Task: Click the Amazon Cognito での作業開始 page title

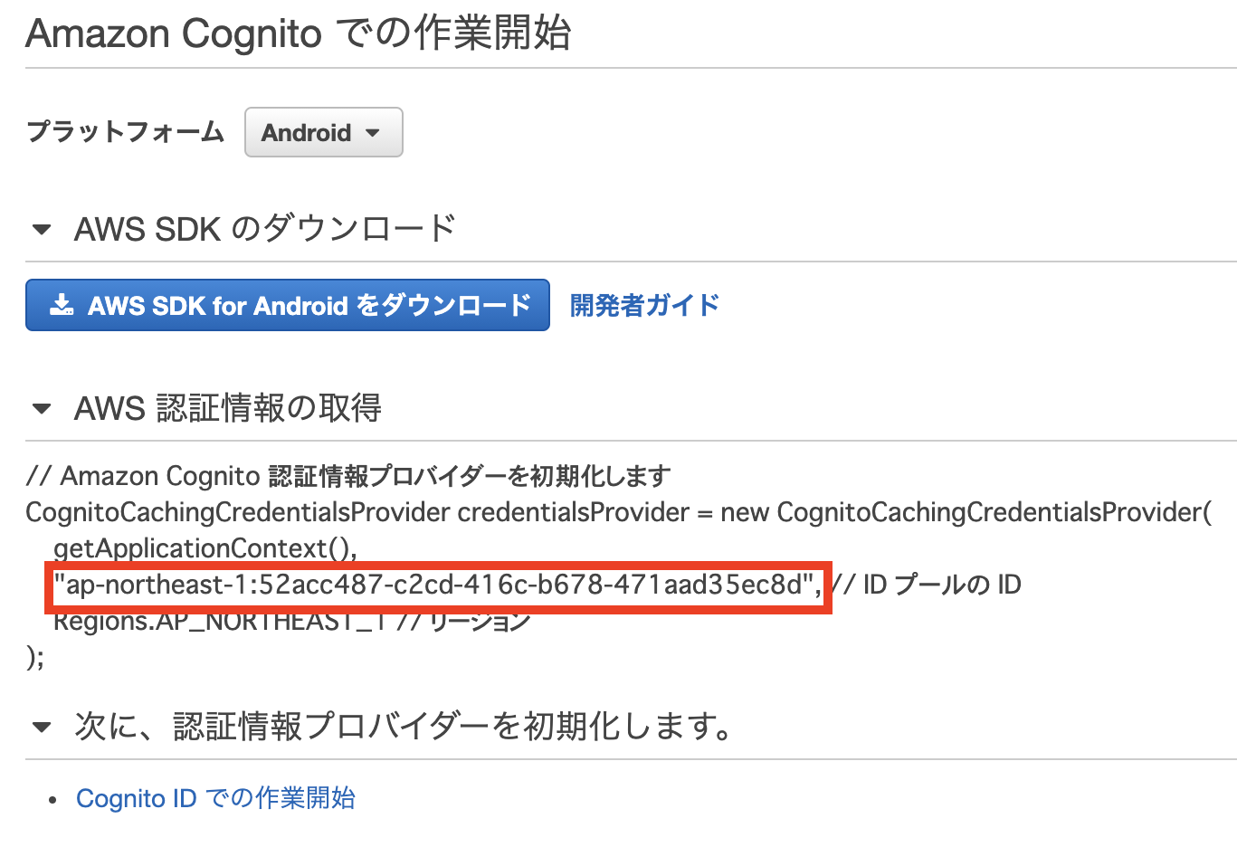Action: 299,34
